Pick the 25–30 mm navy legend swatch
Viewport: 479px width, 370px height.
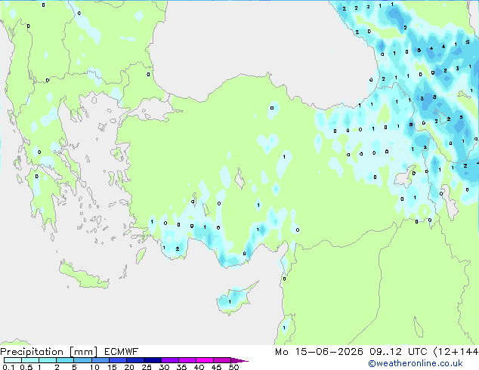(152, 360)
